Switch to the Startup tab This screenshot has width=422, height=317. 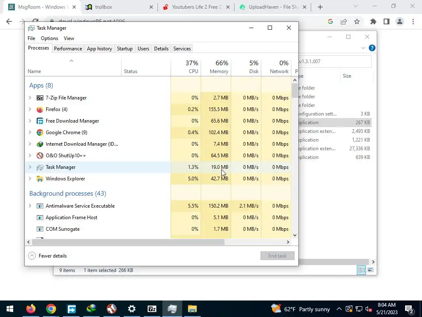124,49
